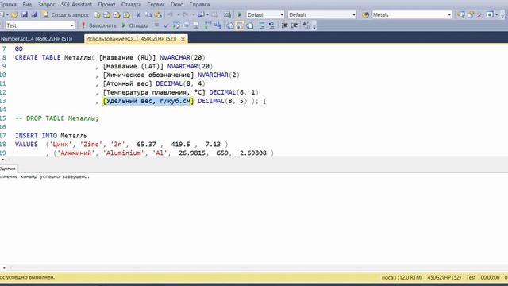Open the SQL Assistant menu

pyautogui.click(x=76, y=5)
